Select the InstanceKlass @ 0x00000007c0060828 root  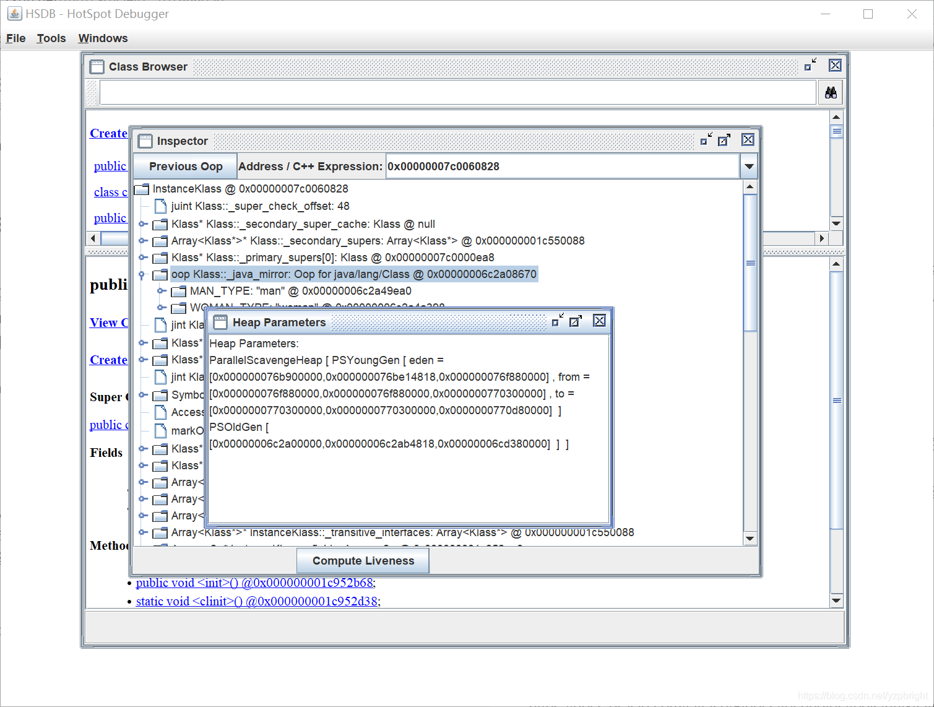click(250, 189)
